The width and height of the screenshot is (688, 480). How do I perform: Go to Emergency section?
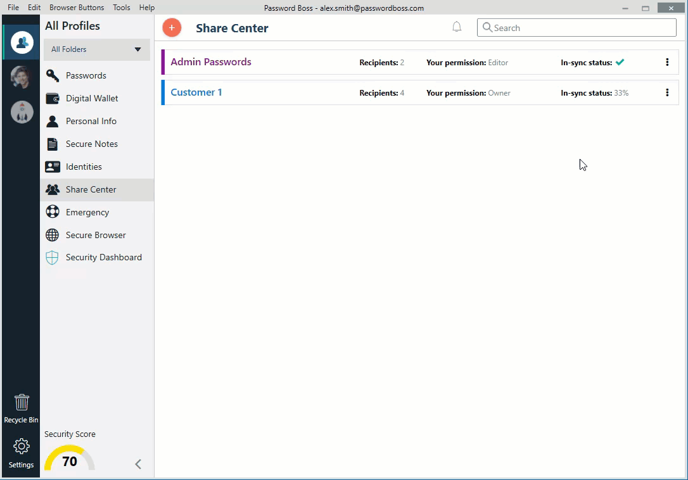pos(97,212)
